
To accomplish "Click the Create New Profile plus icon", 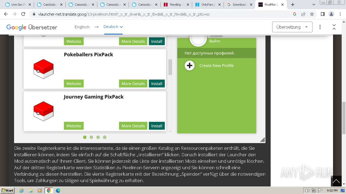I will pos(189,65).
